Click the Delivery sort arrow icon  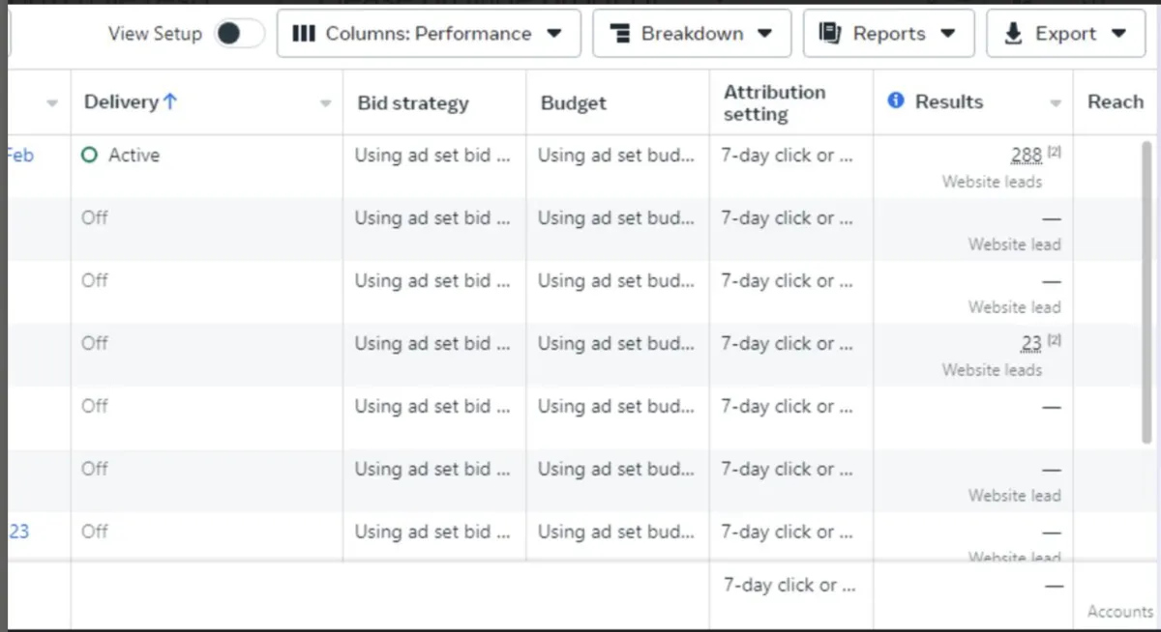[x=170, y=101]
